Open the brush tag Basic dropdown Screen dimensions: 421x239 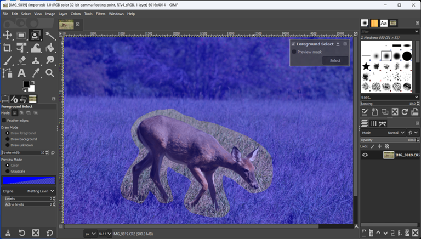click(390, 97)
